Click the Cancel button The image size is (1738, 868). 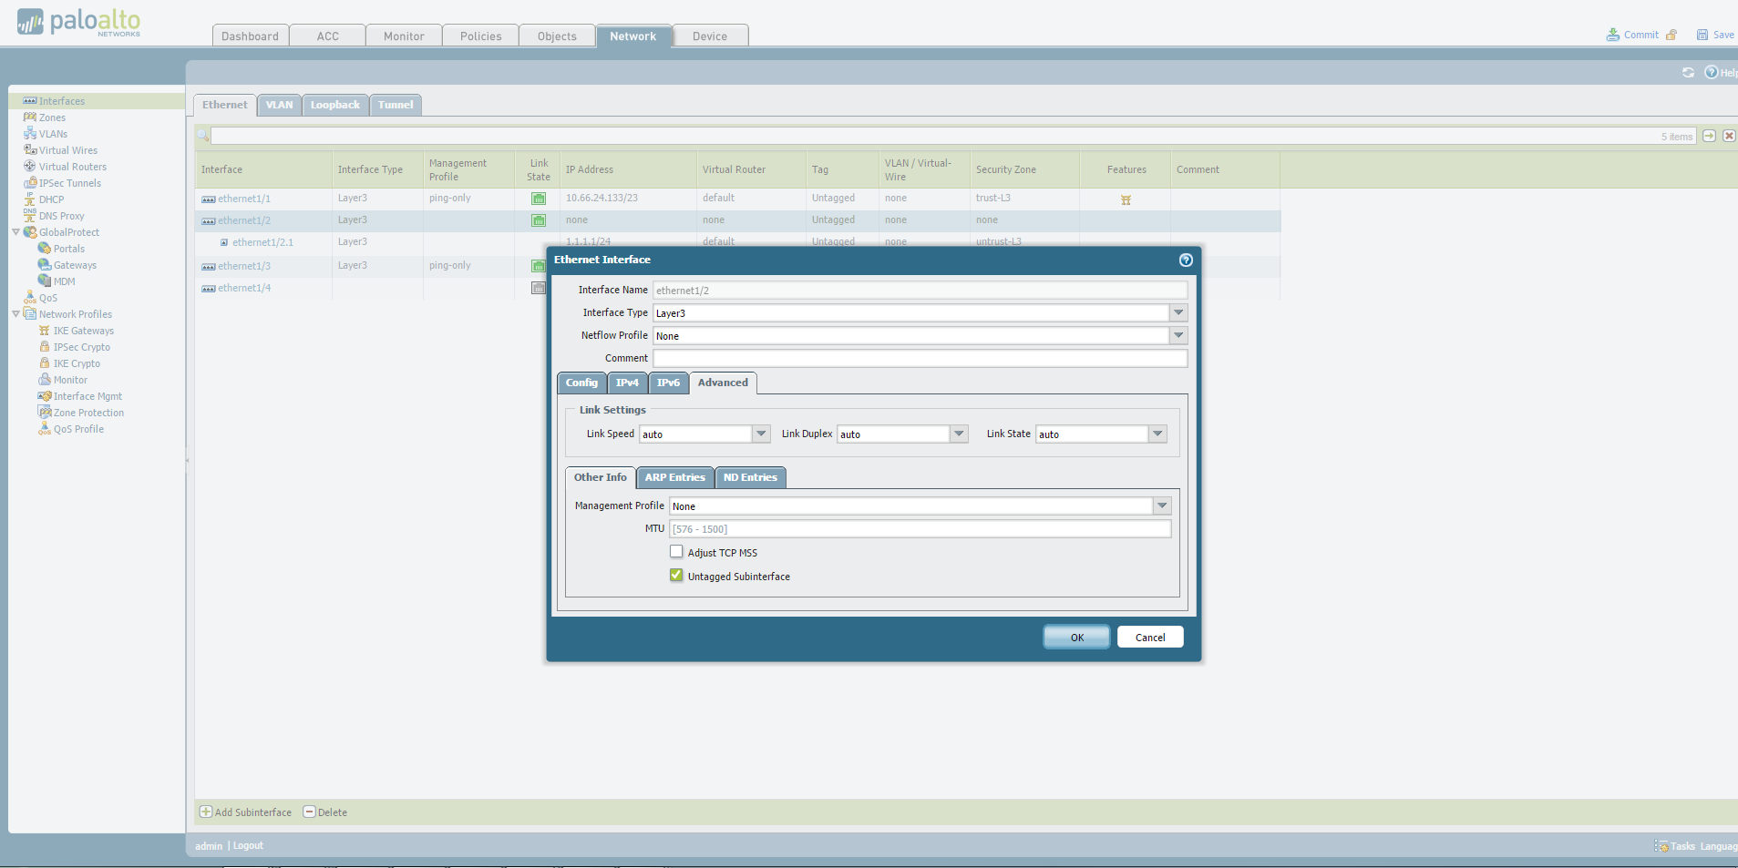tap(1149, 638)
